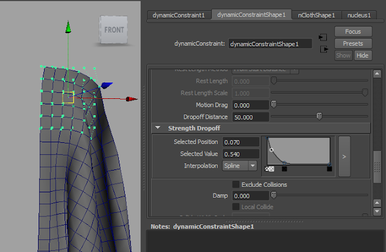Click the Show button
Viewport: 386px width, 252px height.
coord(343,55)
